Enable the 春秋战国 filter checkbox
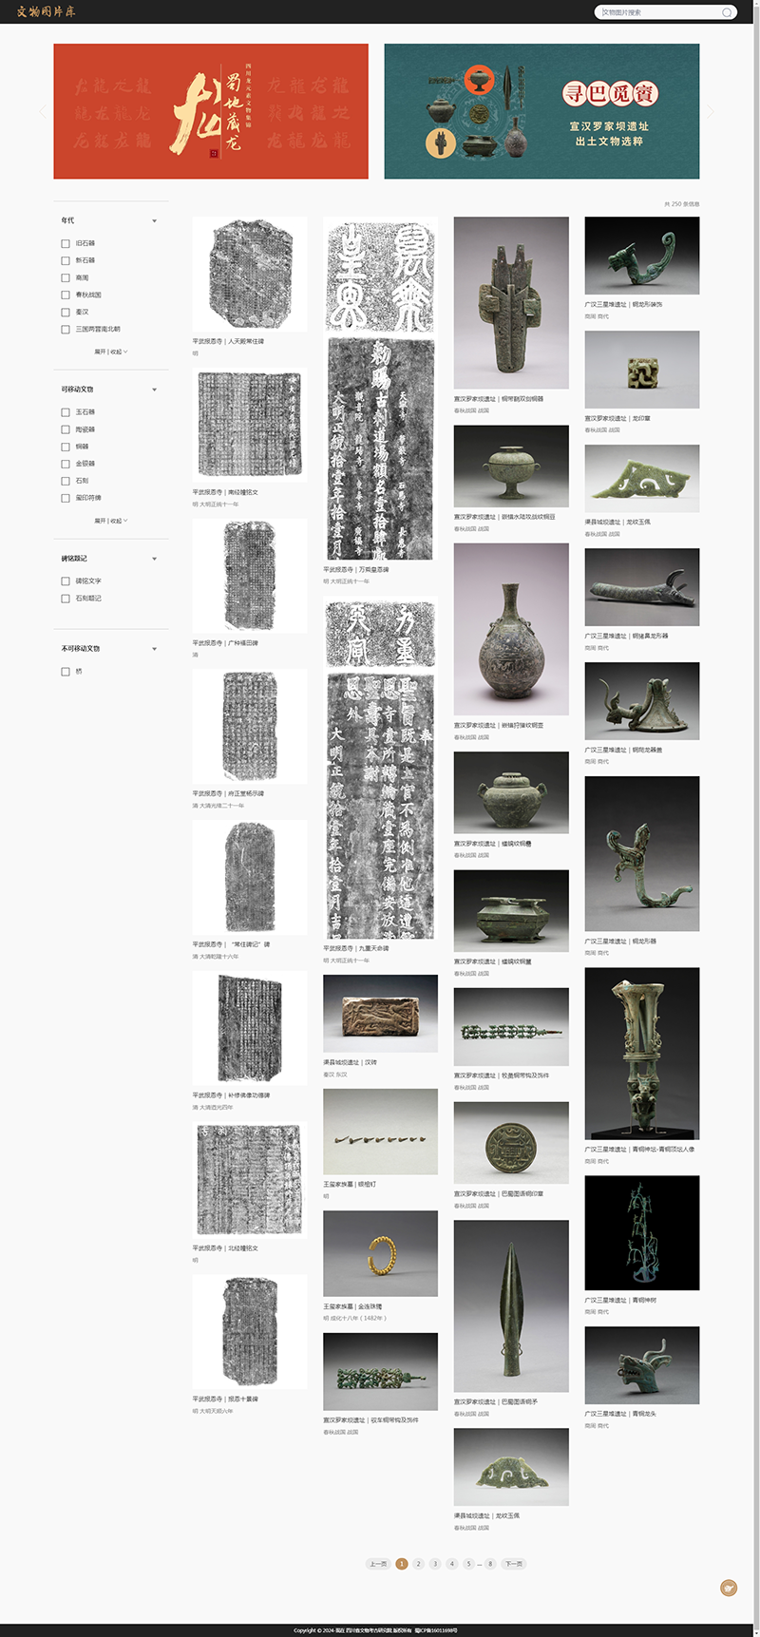Screen dimensions: 760x1637 [66, 295]
